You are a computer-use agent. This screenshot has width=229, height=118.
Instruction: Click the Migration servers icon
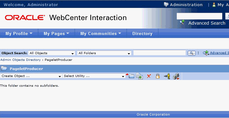point(176,76)
